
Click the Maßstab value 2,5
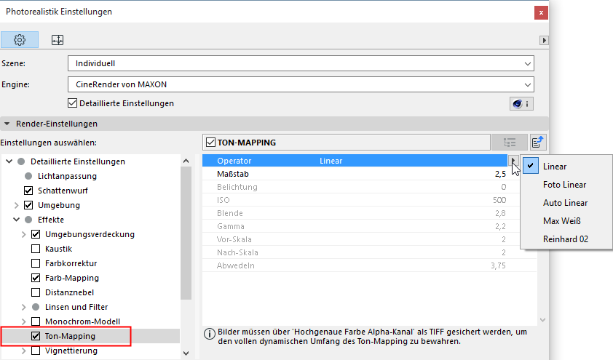(500, 174)
